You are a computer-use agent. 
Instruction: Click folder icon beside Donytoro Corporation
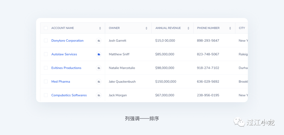click(99, 41)
